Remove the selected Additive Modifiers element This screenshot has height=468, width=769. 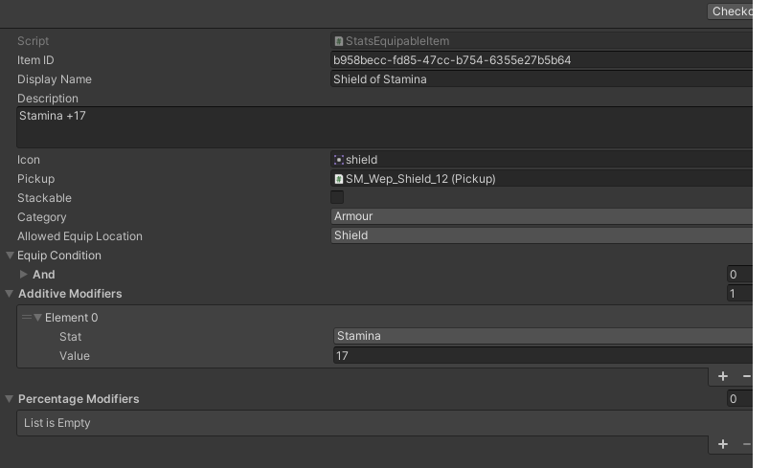click(746, 376)
